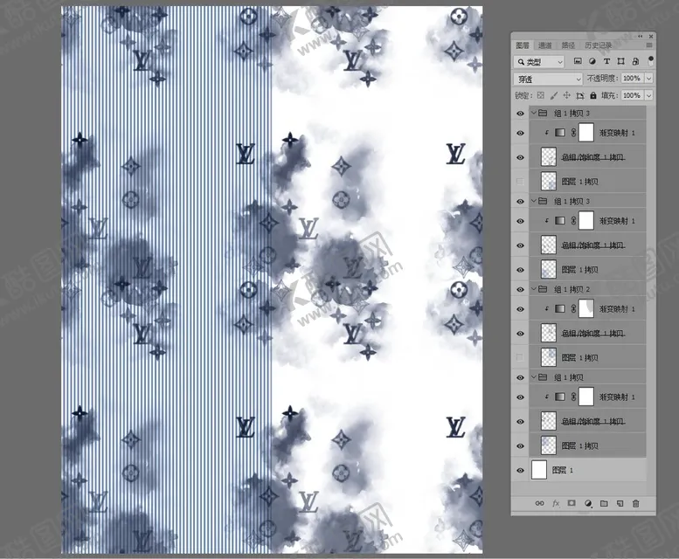The width and height of the screenshot is (679, 559).
Task: Select the white 图层 1 thumbnail
Action: click(x=539, y=470)
